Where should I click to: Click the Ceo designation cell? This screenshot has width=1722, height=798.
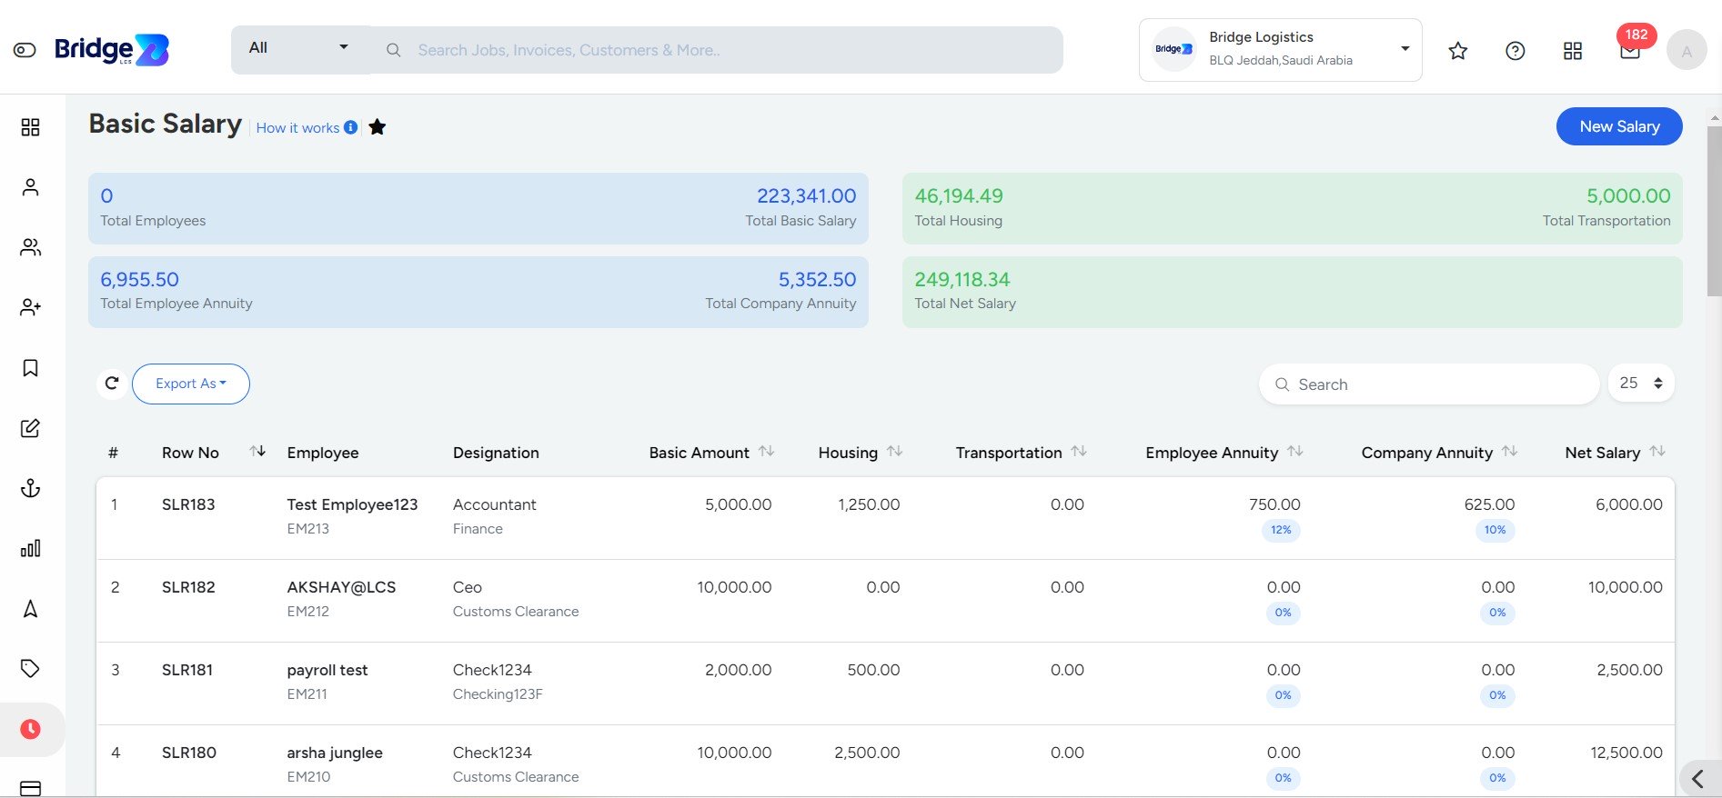click(x=468, y=587)
